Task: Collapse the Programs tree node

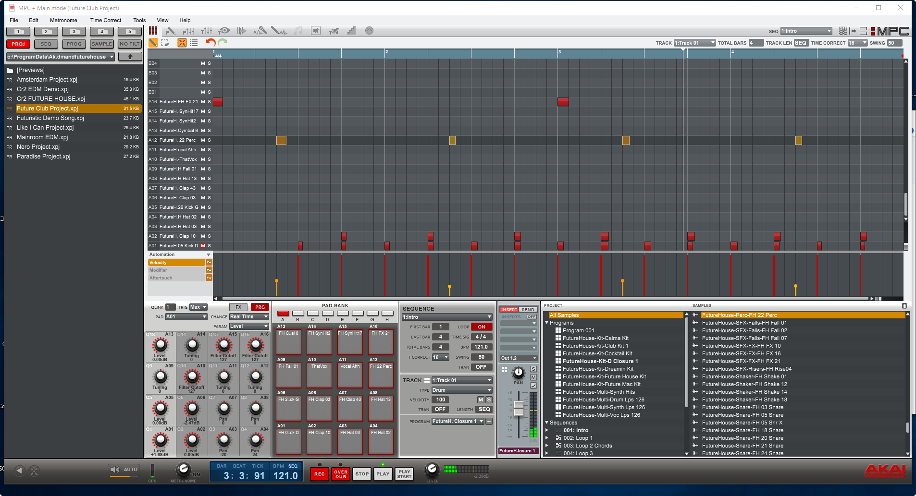Action: pyautogui.click(x=547, y=323)
